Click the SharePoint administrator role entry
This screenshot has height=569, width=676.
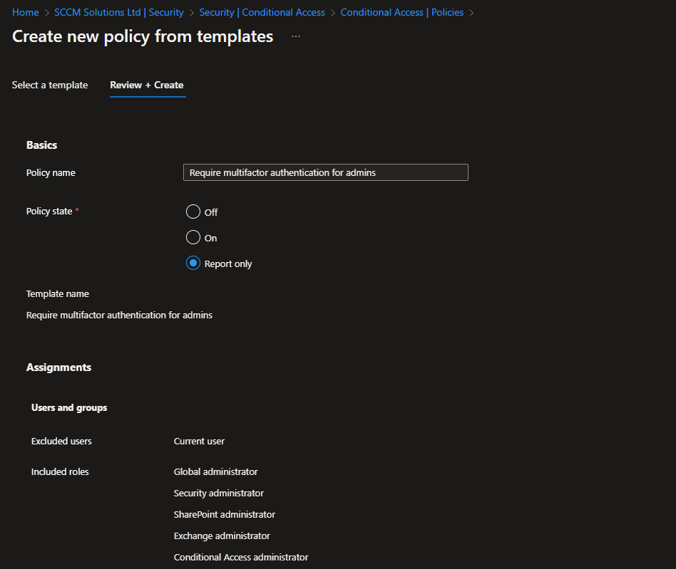pos(224,514)
